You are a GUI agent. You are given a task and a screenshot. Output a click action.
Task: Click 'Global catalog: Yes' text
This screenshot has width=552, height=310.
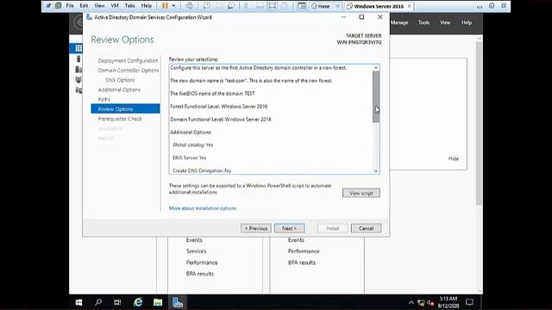pyautogui.click(x=193, y=145)
